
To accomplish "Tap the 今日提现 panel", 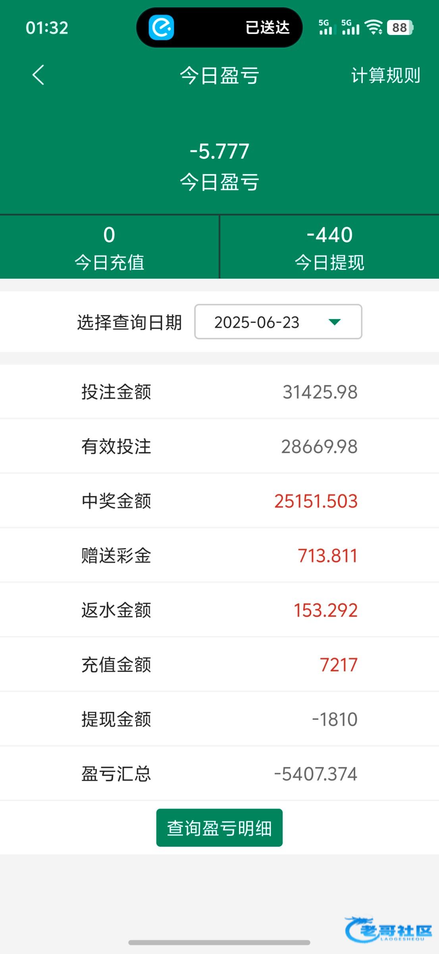I will [329, 247].
